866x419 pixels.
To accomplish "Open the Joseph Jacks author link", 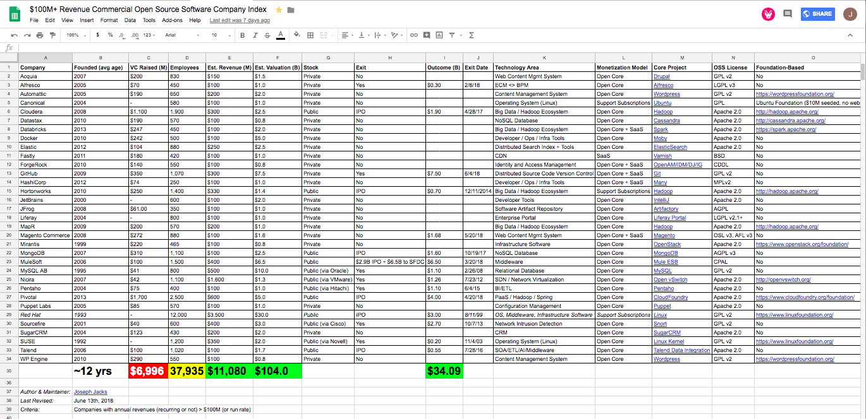I will [x=90, y=392].
